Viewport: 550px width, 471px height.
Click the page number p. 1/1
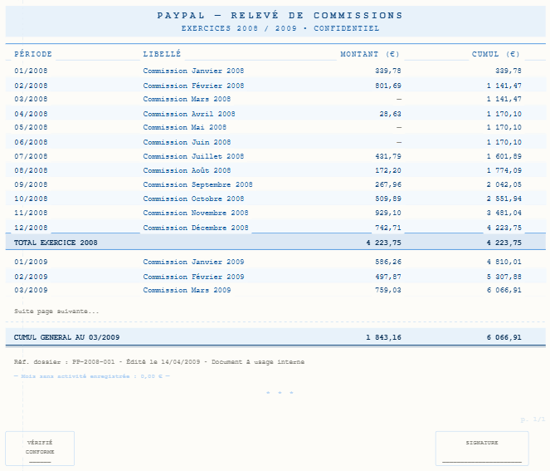(x=533, y=419)
